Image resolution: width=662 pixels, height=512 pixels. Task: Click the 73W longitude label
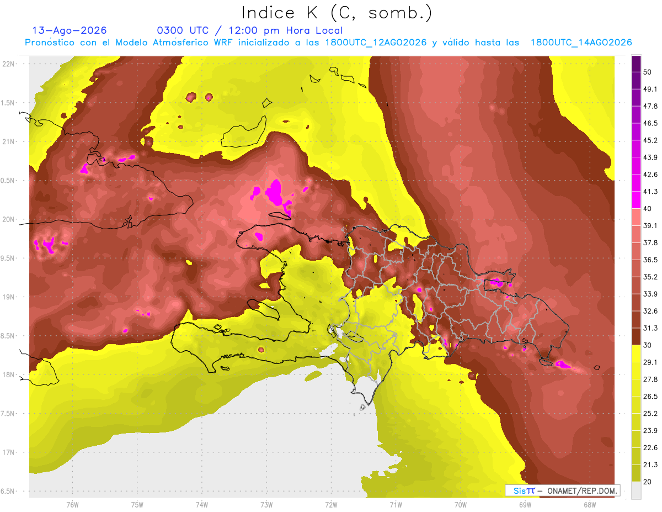click(266, 504)
